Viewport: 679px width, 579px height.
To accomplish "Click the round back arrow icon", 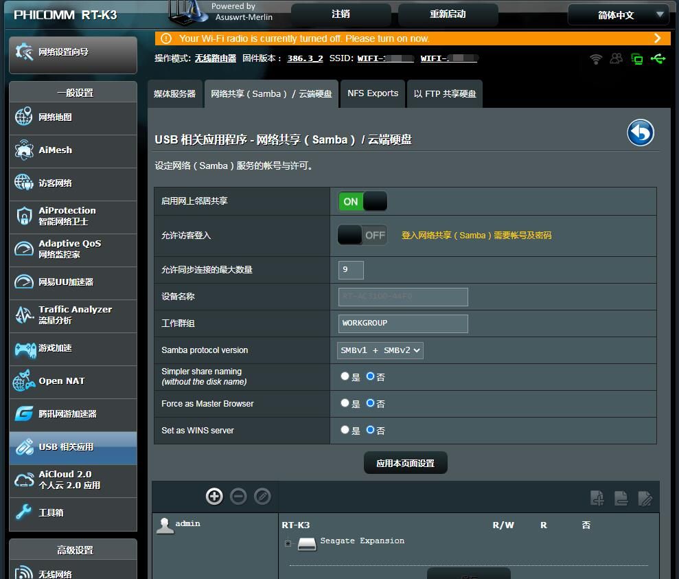I will 640,133.
